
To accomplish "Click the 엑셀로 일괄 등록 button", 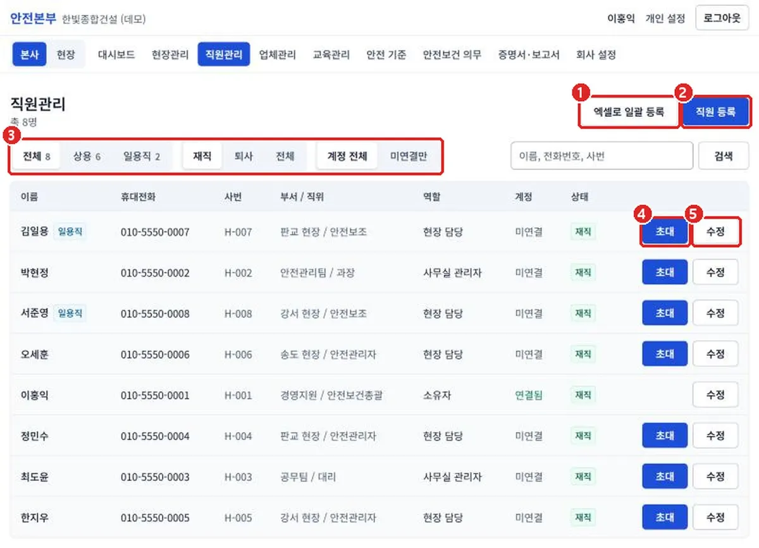I will pos(629,113).
